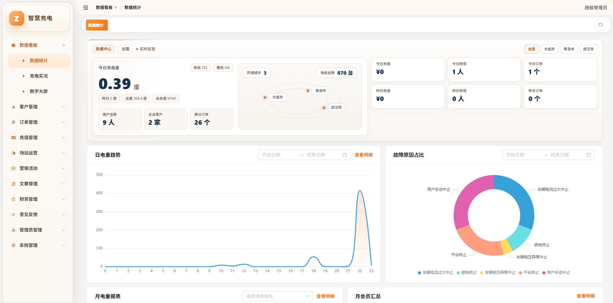Click the 客户管理 user icon in the sidebar

13,107
